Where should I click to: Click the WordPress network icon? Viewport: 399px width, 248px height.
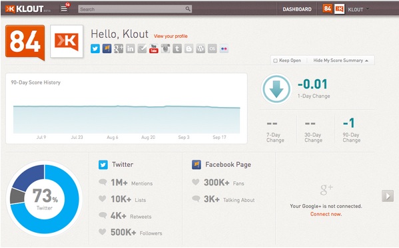click(200, 49)
